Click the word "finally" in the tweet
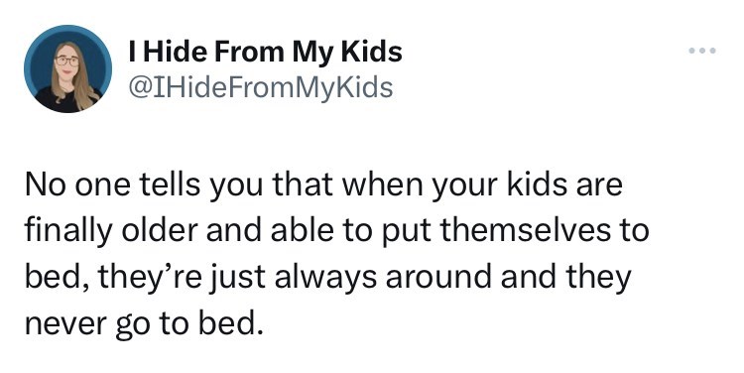The height and width of the screenshot is (373, 744). (x=68, y=231)
